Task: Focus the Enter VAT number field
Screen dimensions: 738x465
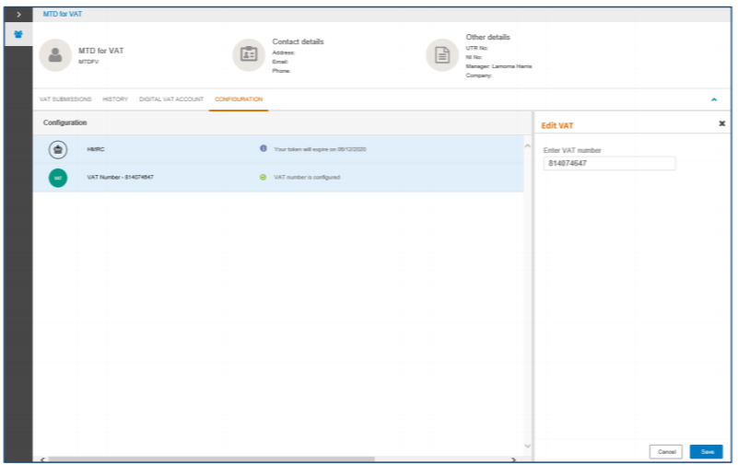Action: pos(610,163)
